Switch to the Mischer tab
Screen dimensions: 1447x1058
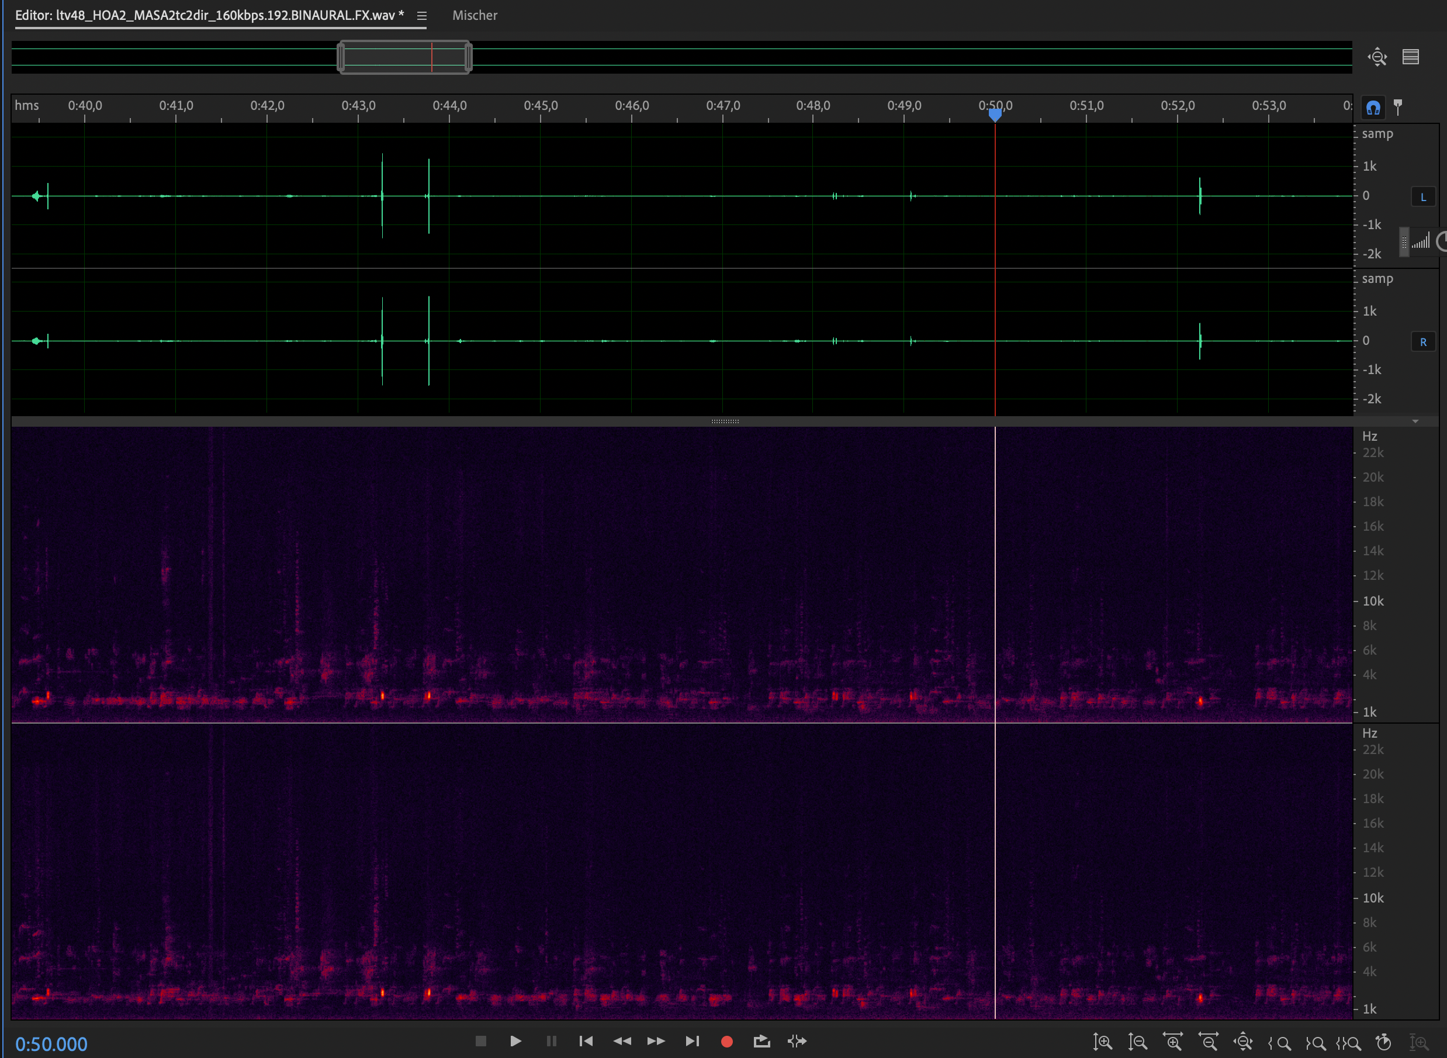point(475,15)
